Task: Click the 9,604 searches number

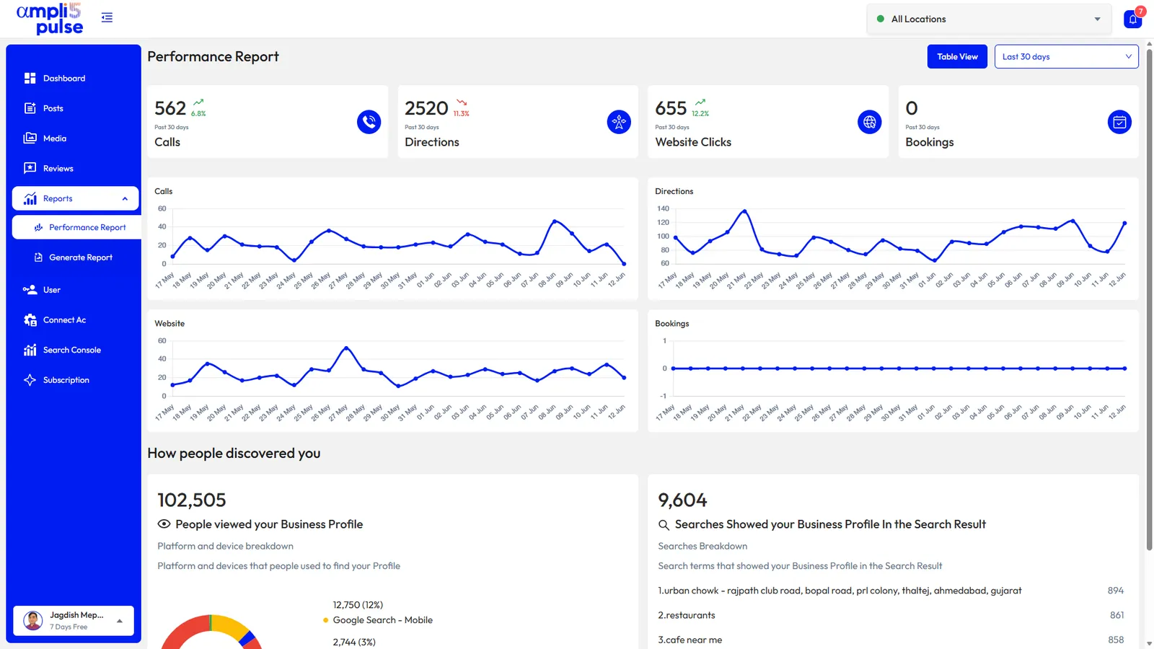Action: [x=682, y=500]
